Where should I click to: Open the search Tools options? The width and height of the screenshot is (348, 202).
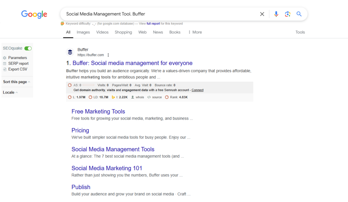click(x=300, y=32)
